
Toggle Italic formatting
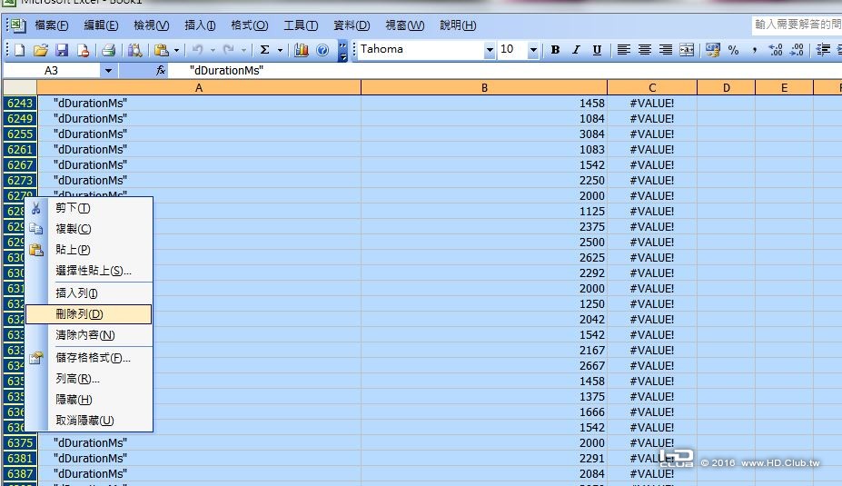576,50
